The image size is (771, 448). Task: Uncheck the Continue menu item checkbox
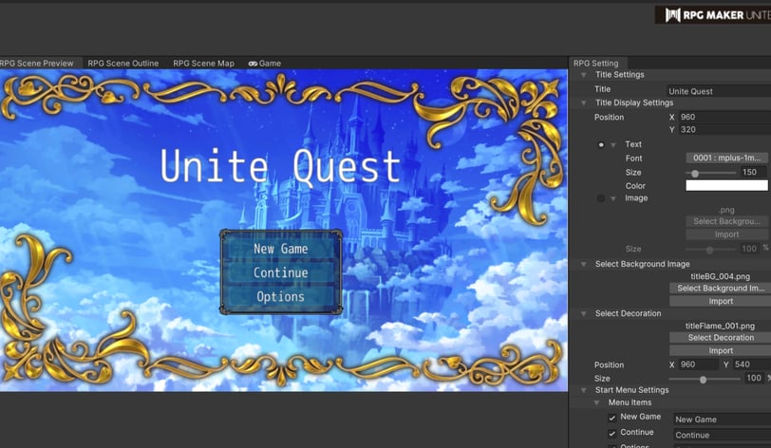pyautogui.click(x=611, y=433)
